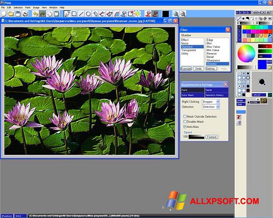Screen dimensions: 273x218
Task: Select the Line drawing tool
Action: 81,14
